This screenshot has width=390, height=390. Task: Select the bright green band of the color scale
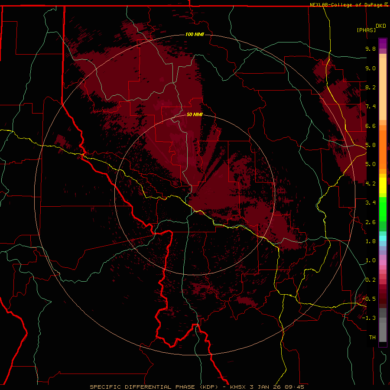[x=383, y=209]
